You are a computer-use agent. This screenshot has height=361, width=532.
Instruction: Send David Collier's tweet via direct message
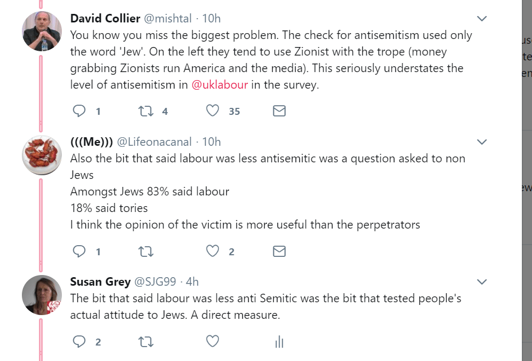click(279, 111)
